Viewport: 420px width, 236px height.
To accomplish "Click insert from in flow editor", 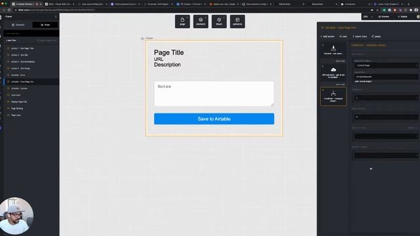I will click(360, 37).
